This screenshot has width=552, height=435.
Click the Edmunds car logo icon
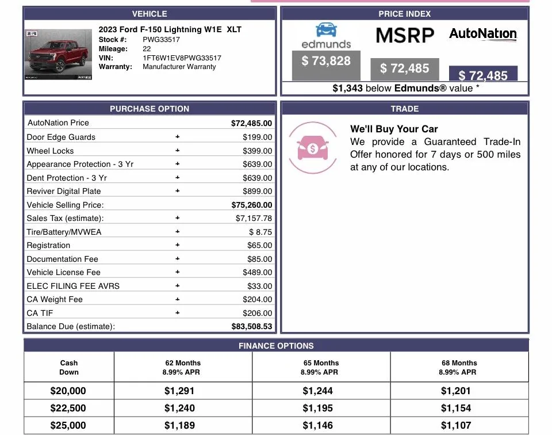click(325, 30)
